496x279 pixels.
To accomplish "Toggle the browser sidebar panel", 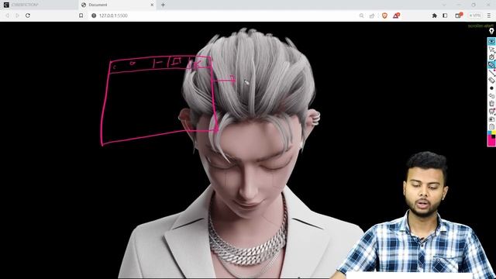I will click(x=445, y=15).
